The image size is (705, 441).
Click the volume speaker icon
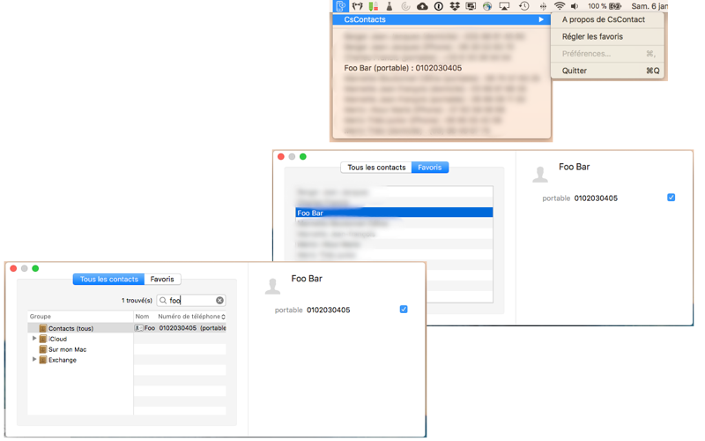(575, 6)
